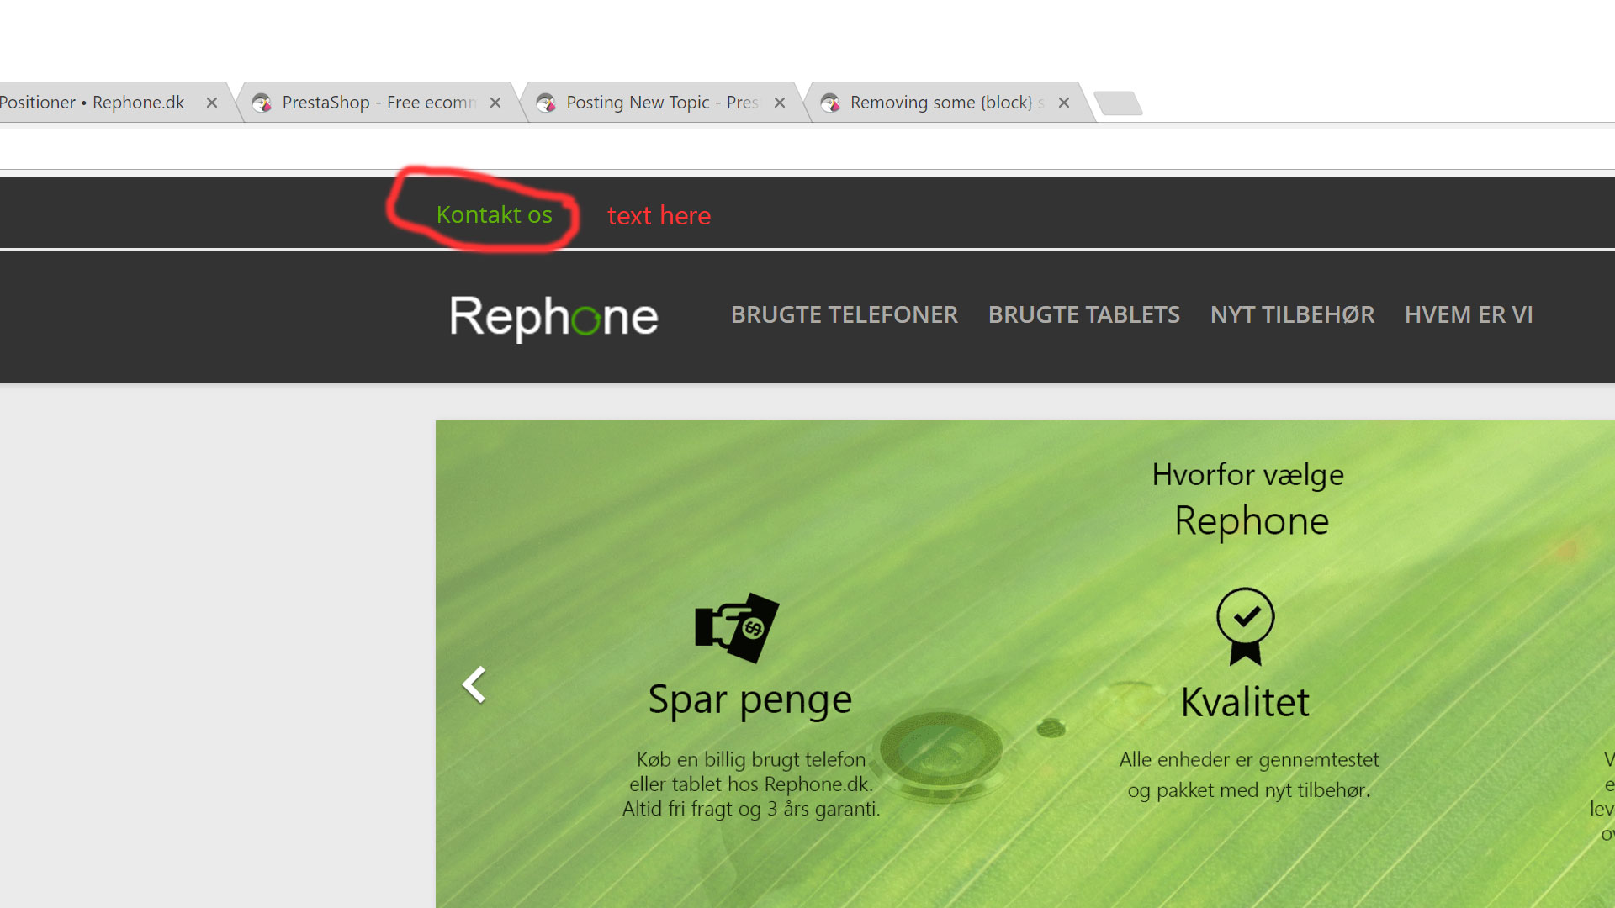The height and width of the screenshot is (908, 1615).
Task: Open the Nyt Tilbehør menu
Action: pyautogui.click(x=1292, y=314)
